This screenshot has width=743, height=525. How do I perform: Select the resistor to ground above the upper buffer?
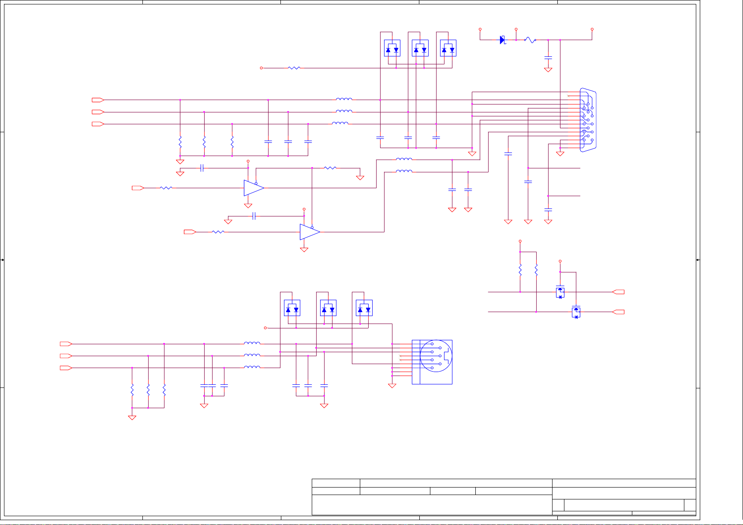point(330,168)
